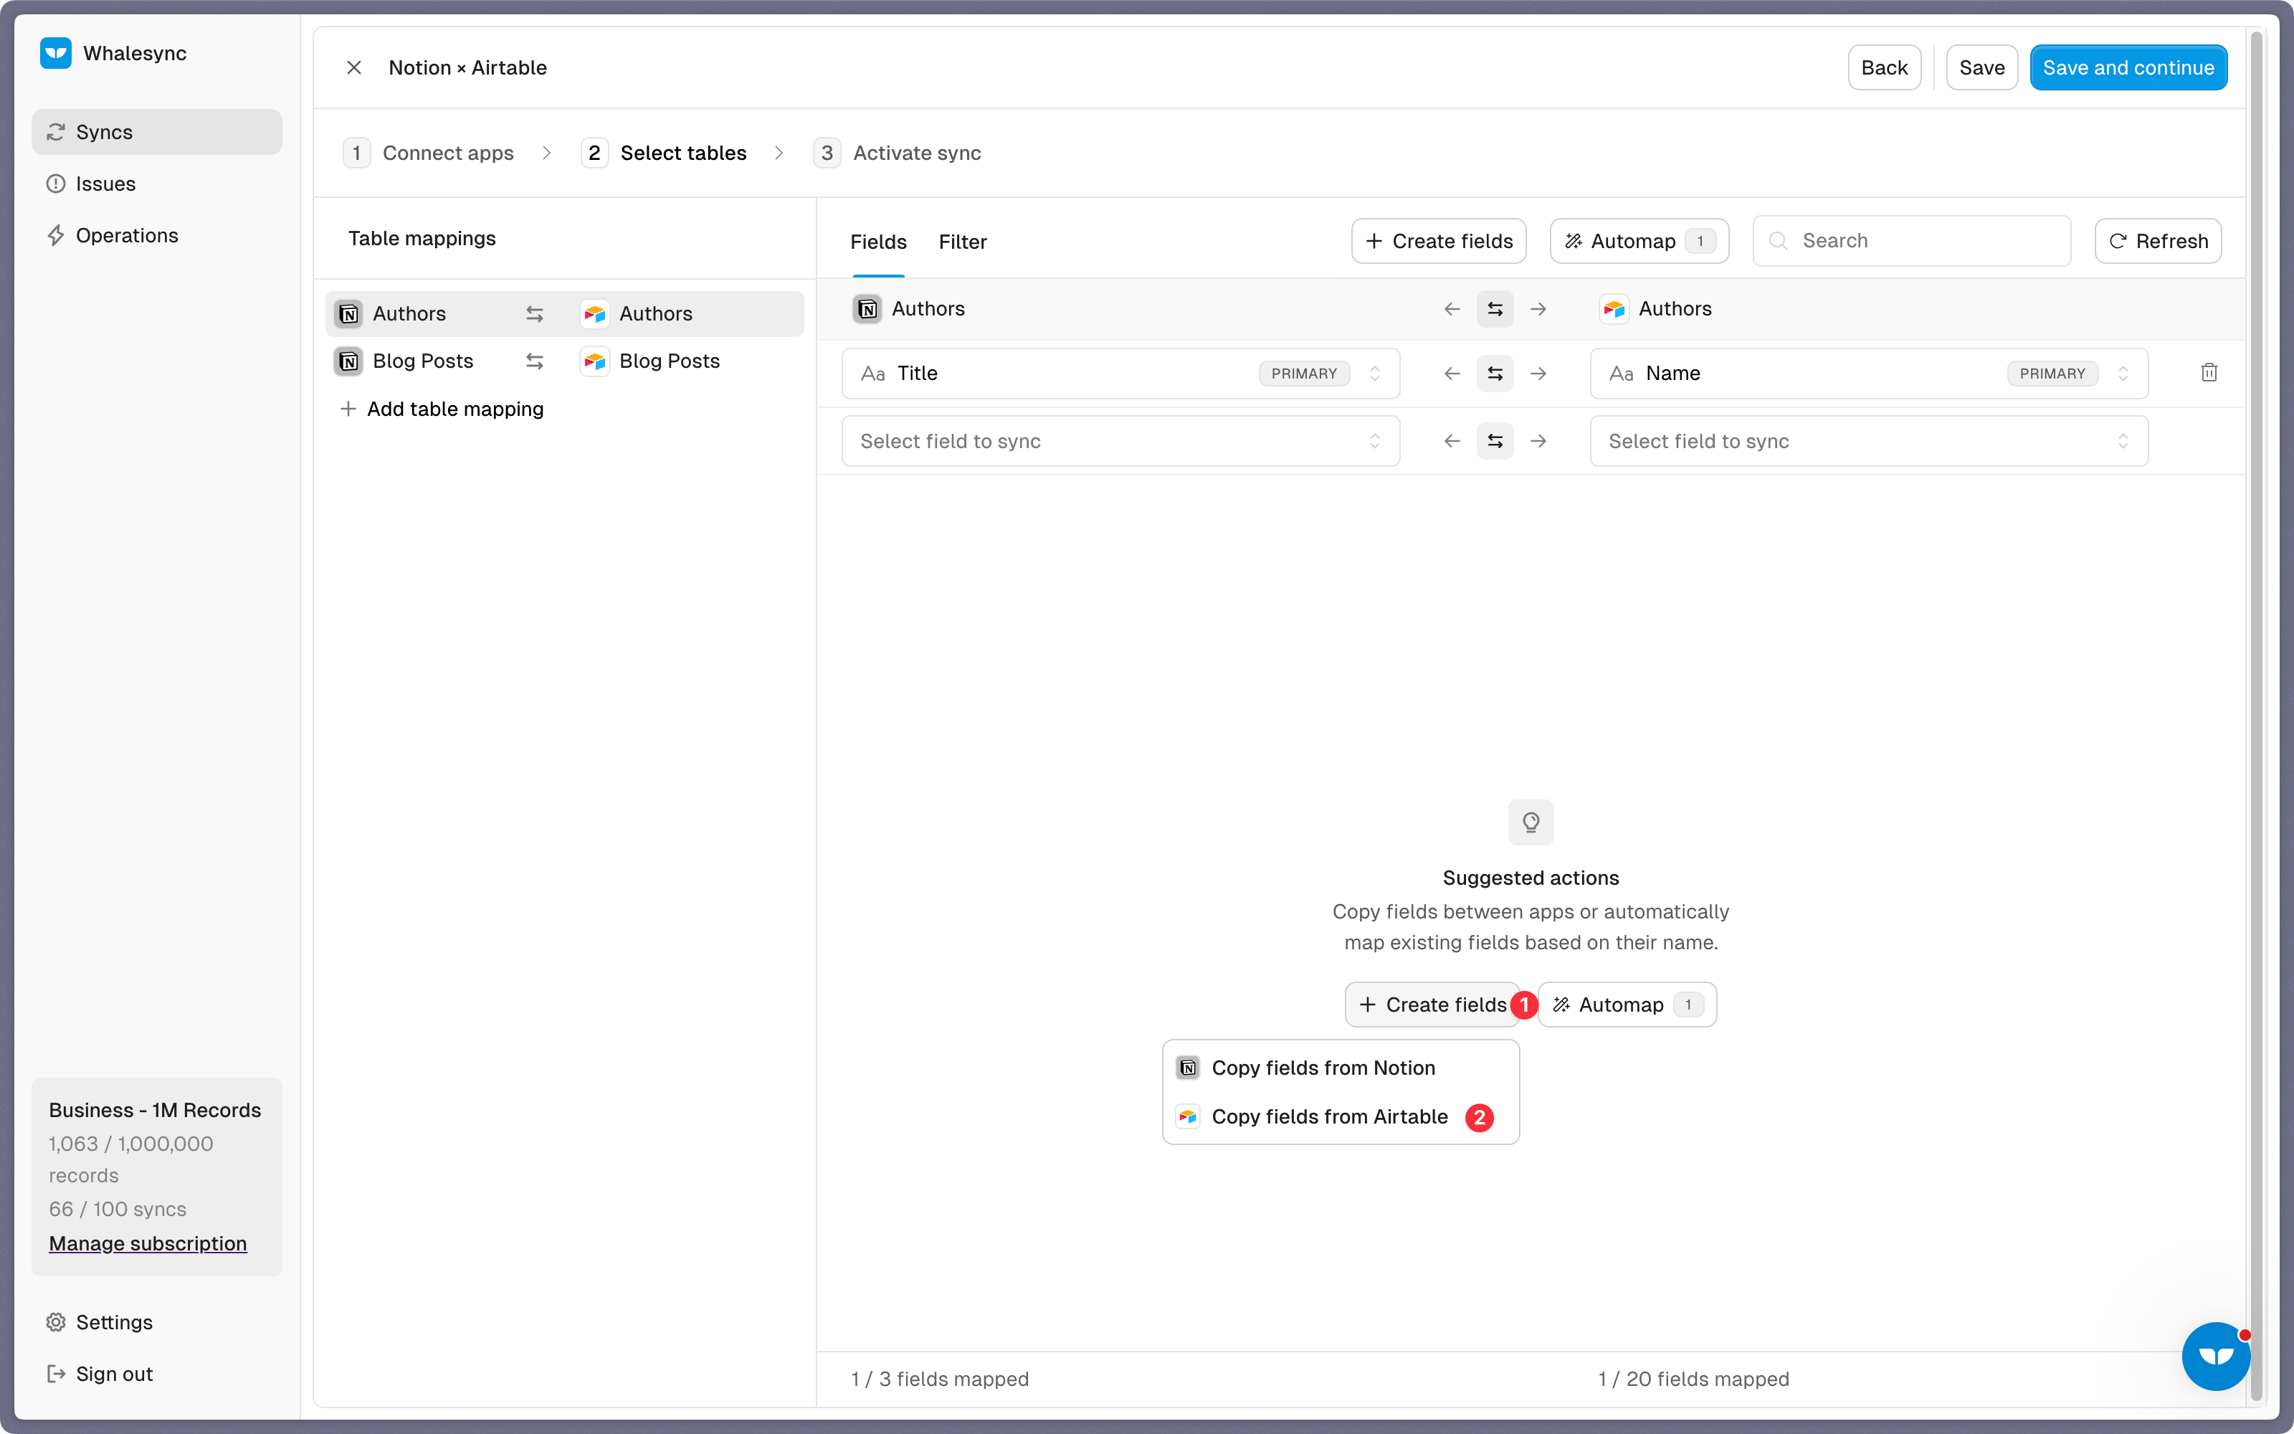
Task: Sign out of Whalesync
Action: click(x=156, y=1373)
